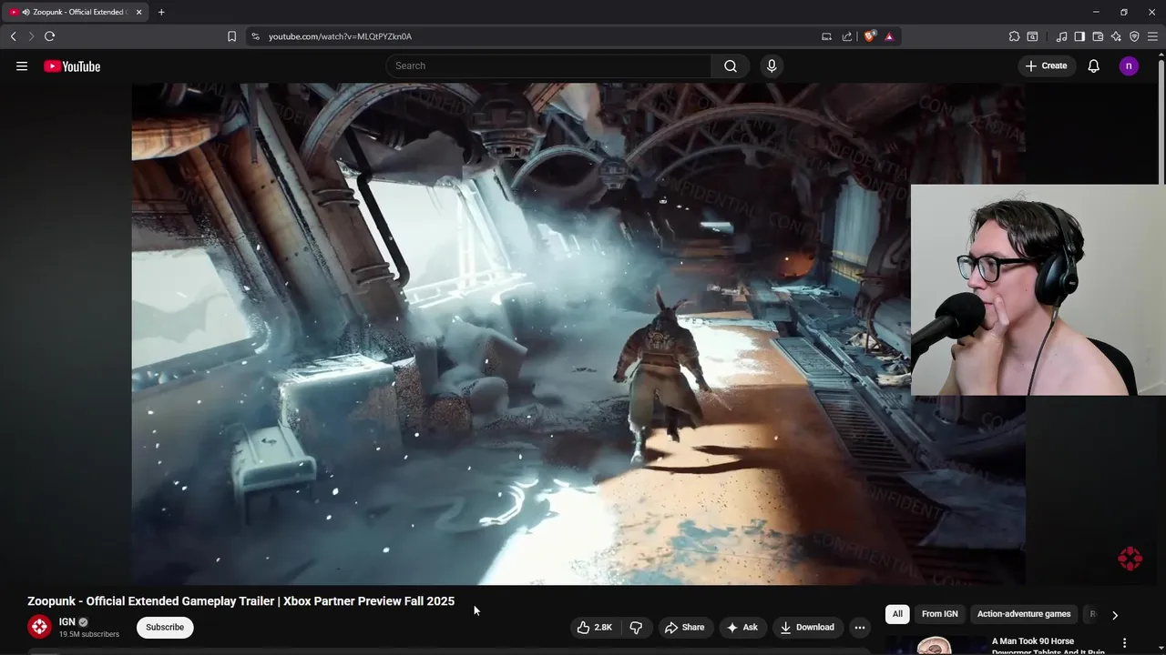Click the '19.5M subscribers' text
Image resolution: width=1166 pixels, height=655 pixels.
[89, 634]
